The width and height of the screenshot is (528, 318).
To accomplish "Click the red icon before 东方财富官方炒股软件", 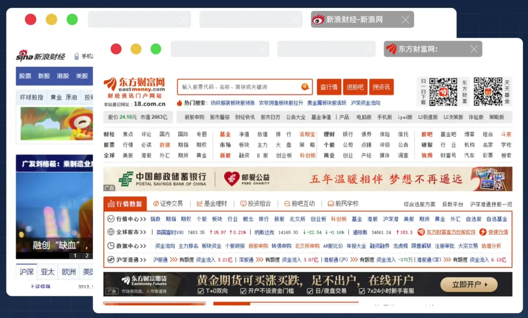I will click(421, 232).
